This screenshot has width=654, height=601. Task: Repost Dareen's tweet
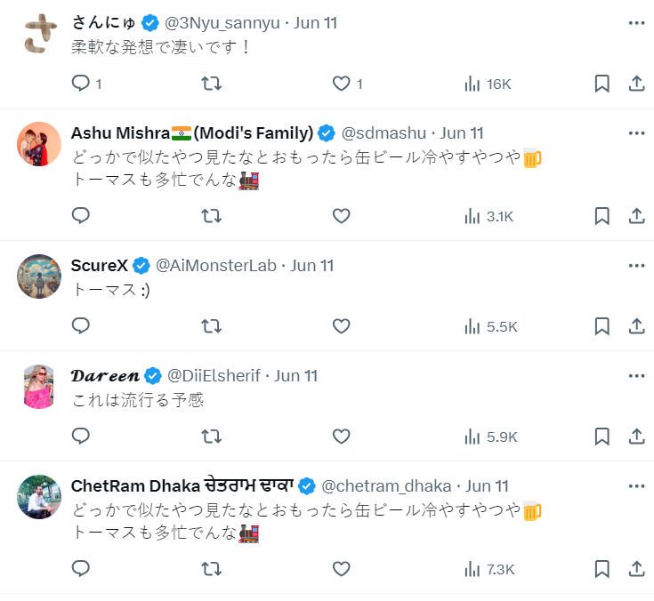[x=211, y=437]
